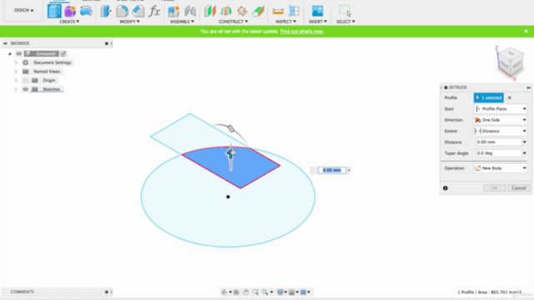
Task: Toggle the Sketches folder visibility eye
Action: click(26, 89)
